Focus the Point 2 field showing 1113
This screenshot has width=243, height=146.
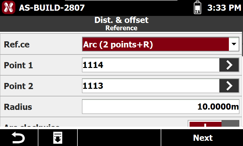[151, 86]
